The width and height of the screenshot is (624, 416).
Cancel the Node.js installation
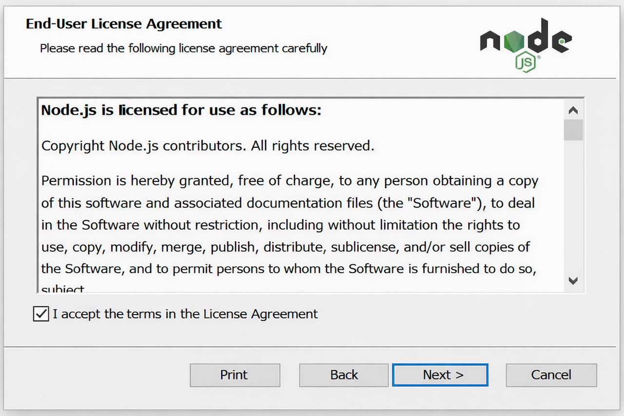551,375
